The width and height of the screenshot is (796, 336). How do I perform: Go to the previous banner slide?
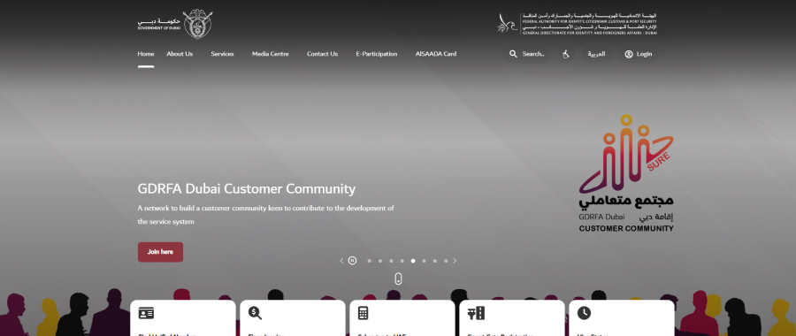click(x=341, y=261)
